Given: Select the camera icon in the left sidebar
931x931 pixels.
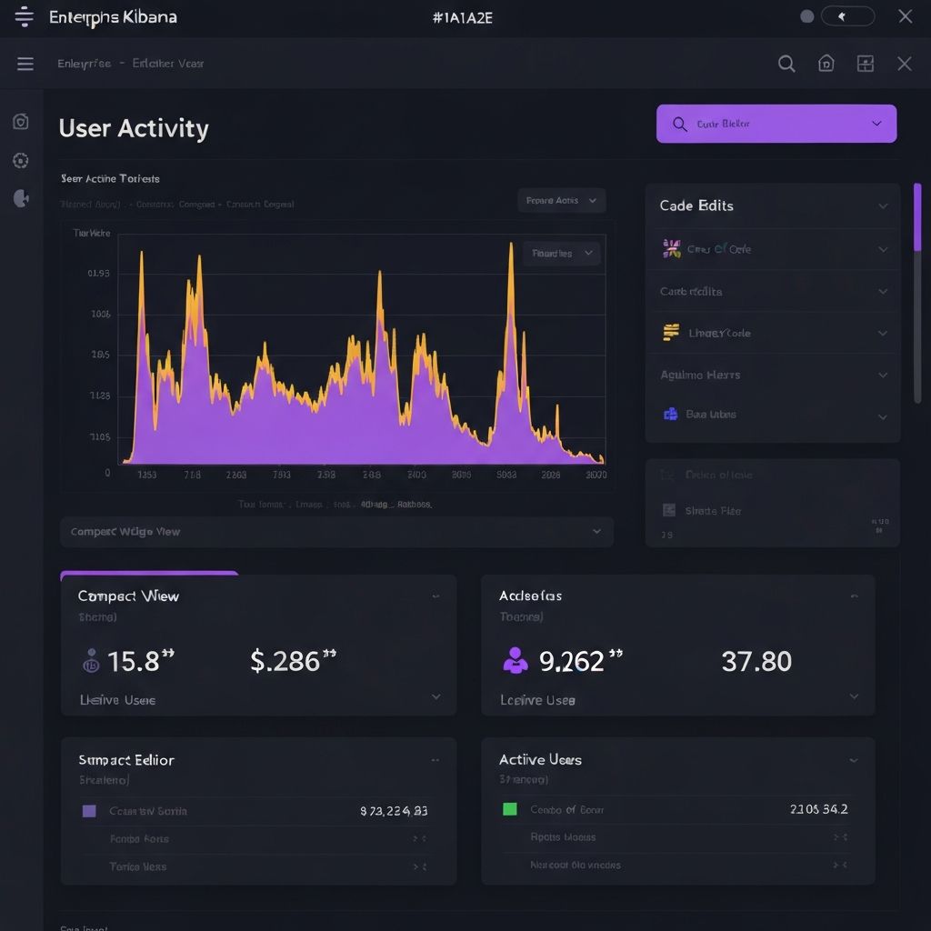Looking at the screenshot, I should (x=20, y=121).
